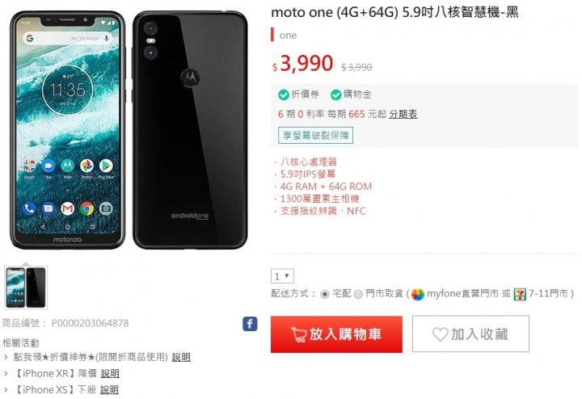Image resolution: width=582 pixels, height=399 pixels.
Task: Click the 7-11 store logo icon
Action: pos(520,295)
